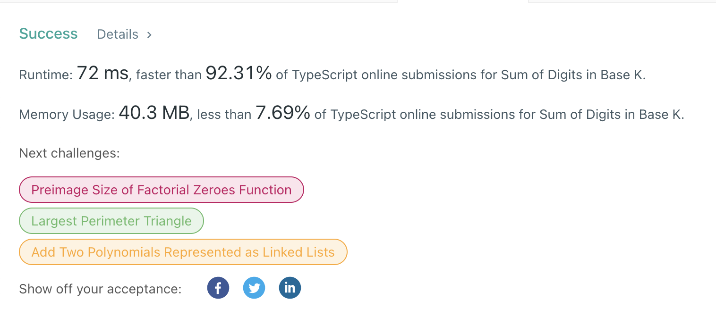Click the 7.69% memory percentage
This screenshot has height=317, width=716.
(x=282, y=113)
